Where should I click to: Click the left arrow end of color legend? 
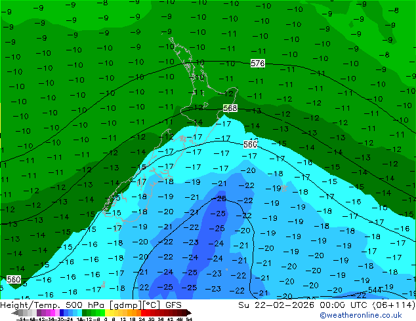point(14,313)
